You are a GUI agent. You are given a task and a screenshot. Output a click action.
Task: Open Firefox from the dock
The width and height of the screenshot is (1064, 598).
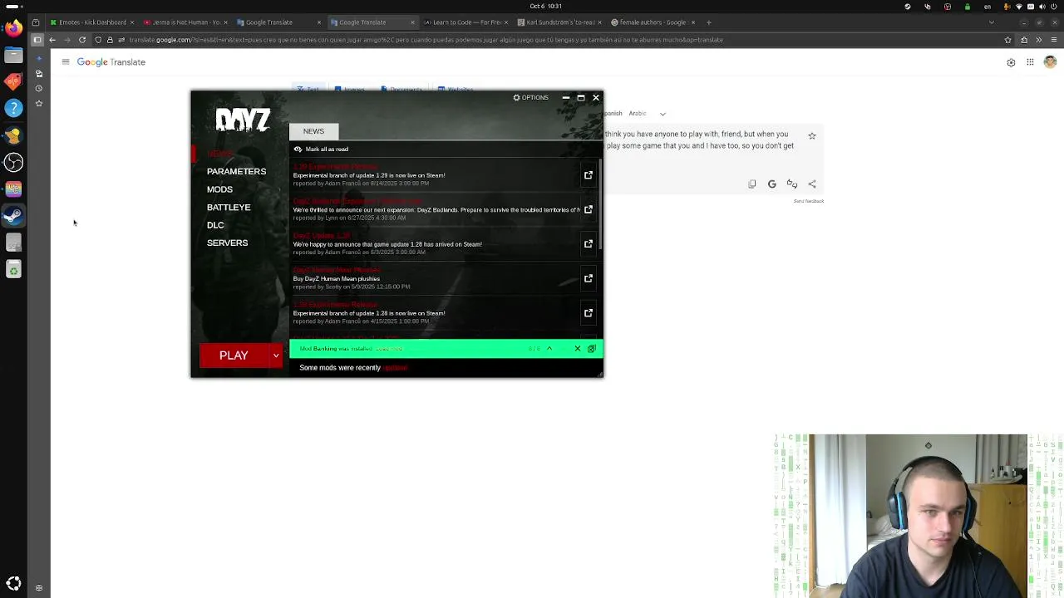(x=13, y=28)
